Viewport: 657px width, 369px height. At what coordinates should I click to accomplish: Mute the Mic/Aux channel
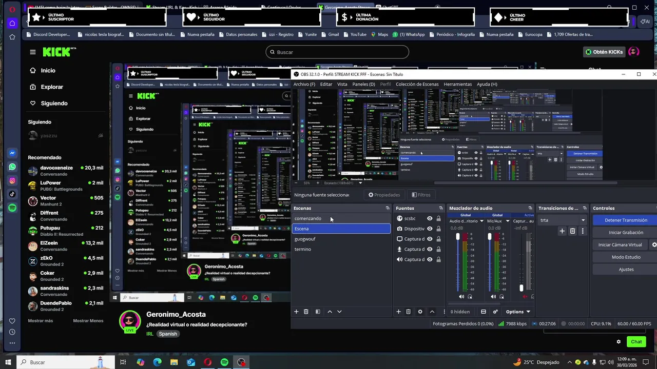click(x=493, y=297)
